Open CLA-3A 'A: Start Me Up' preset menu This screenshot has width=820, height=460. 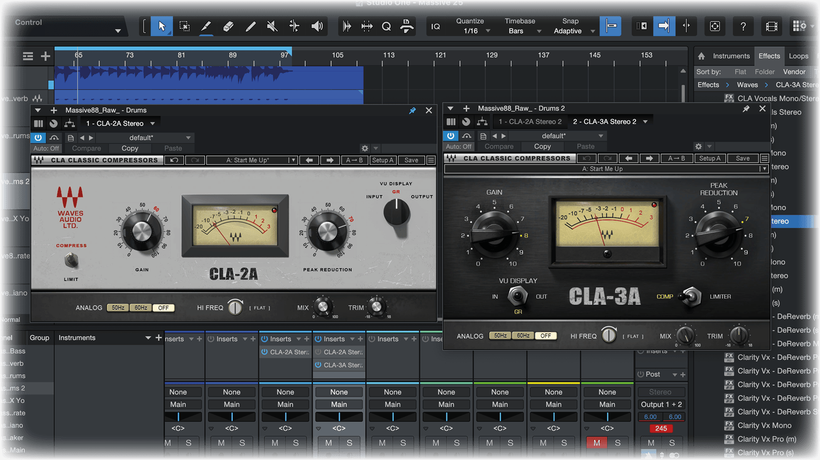click(606, 169)
